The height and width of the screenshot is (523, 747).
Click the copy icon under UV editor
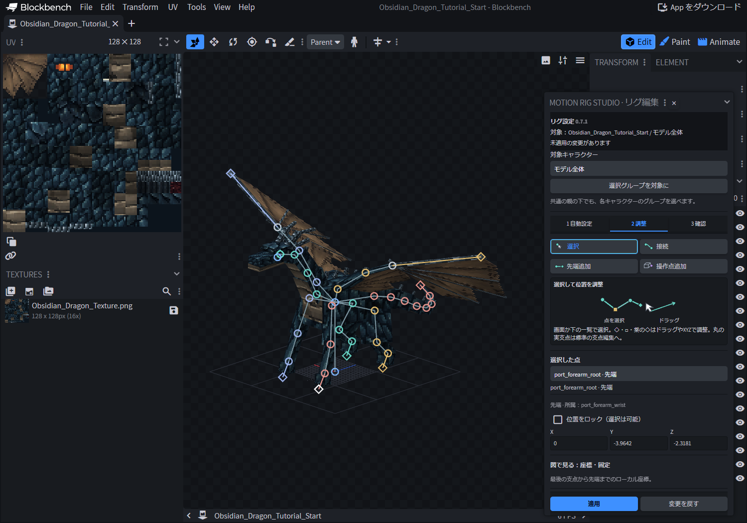coord(11,242)
